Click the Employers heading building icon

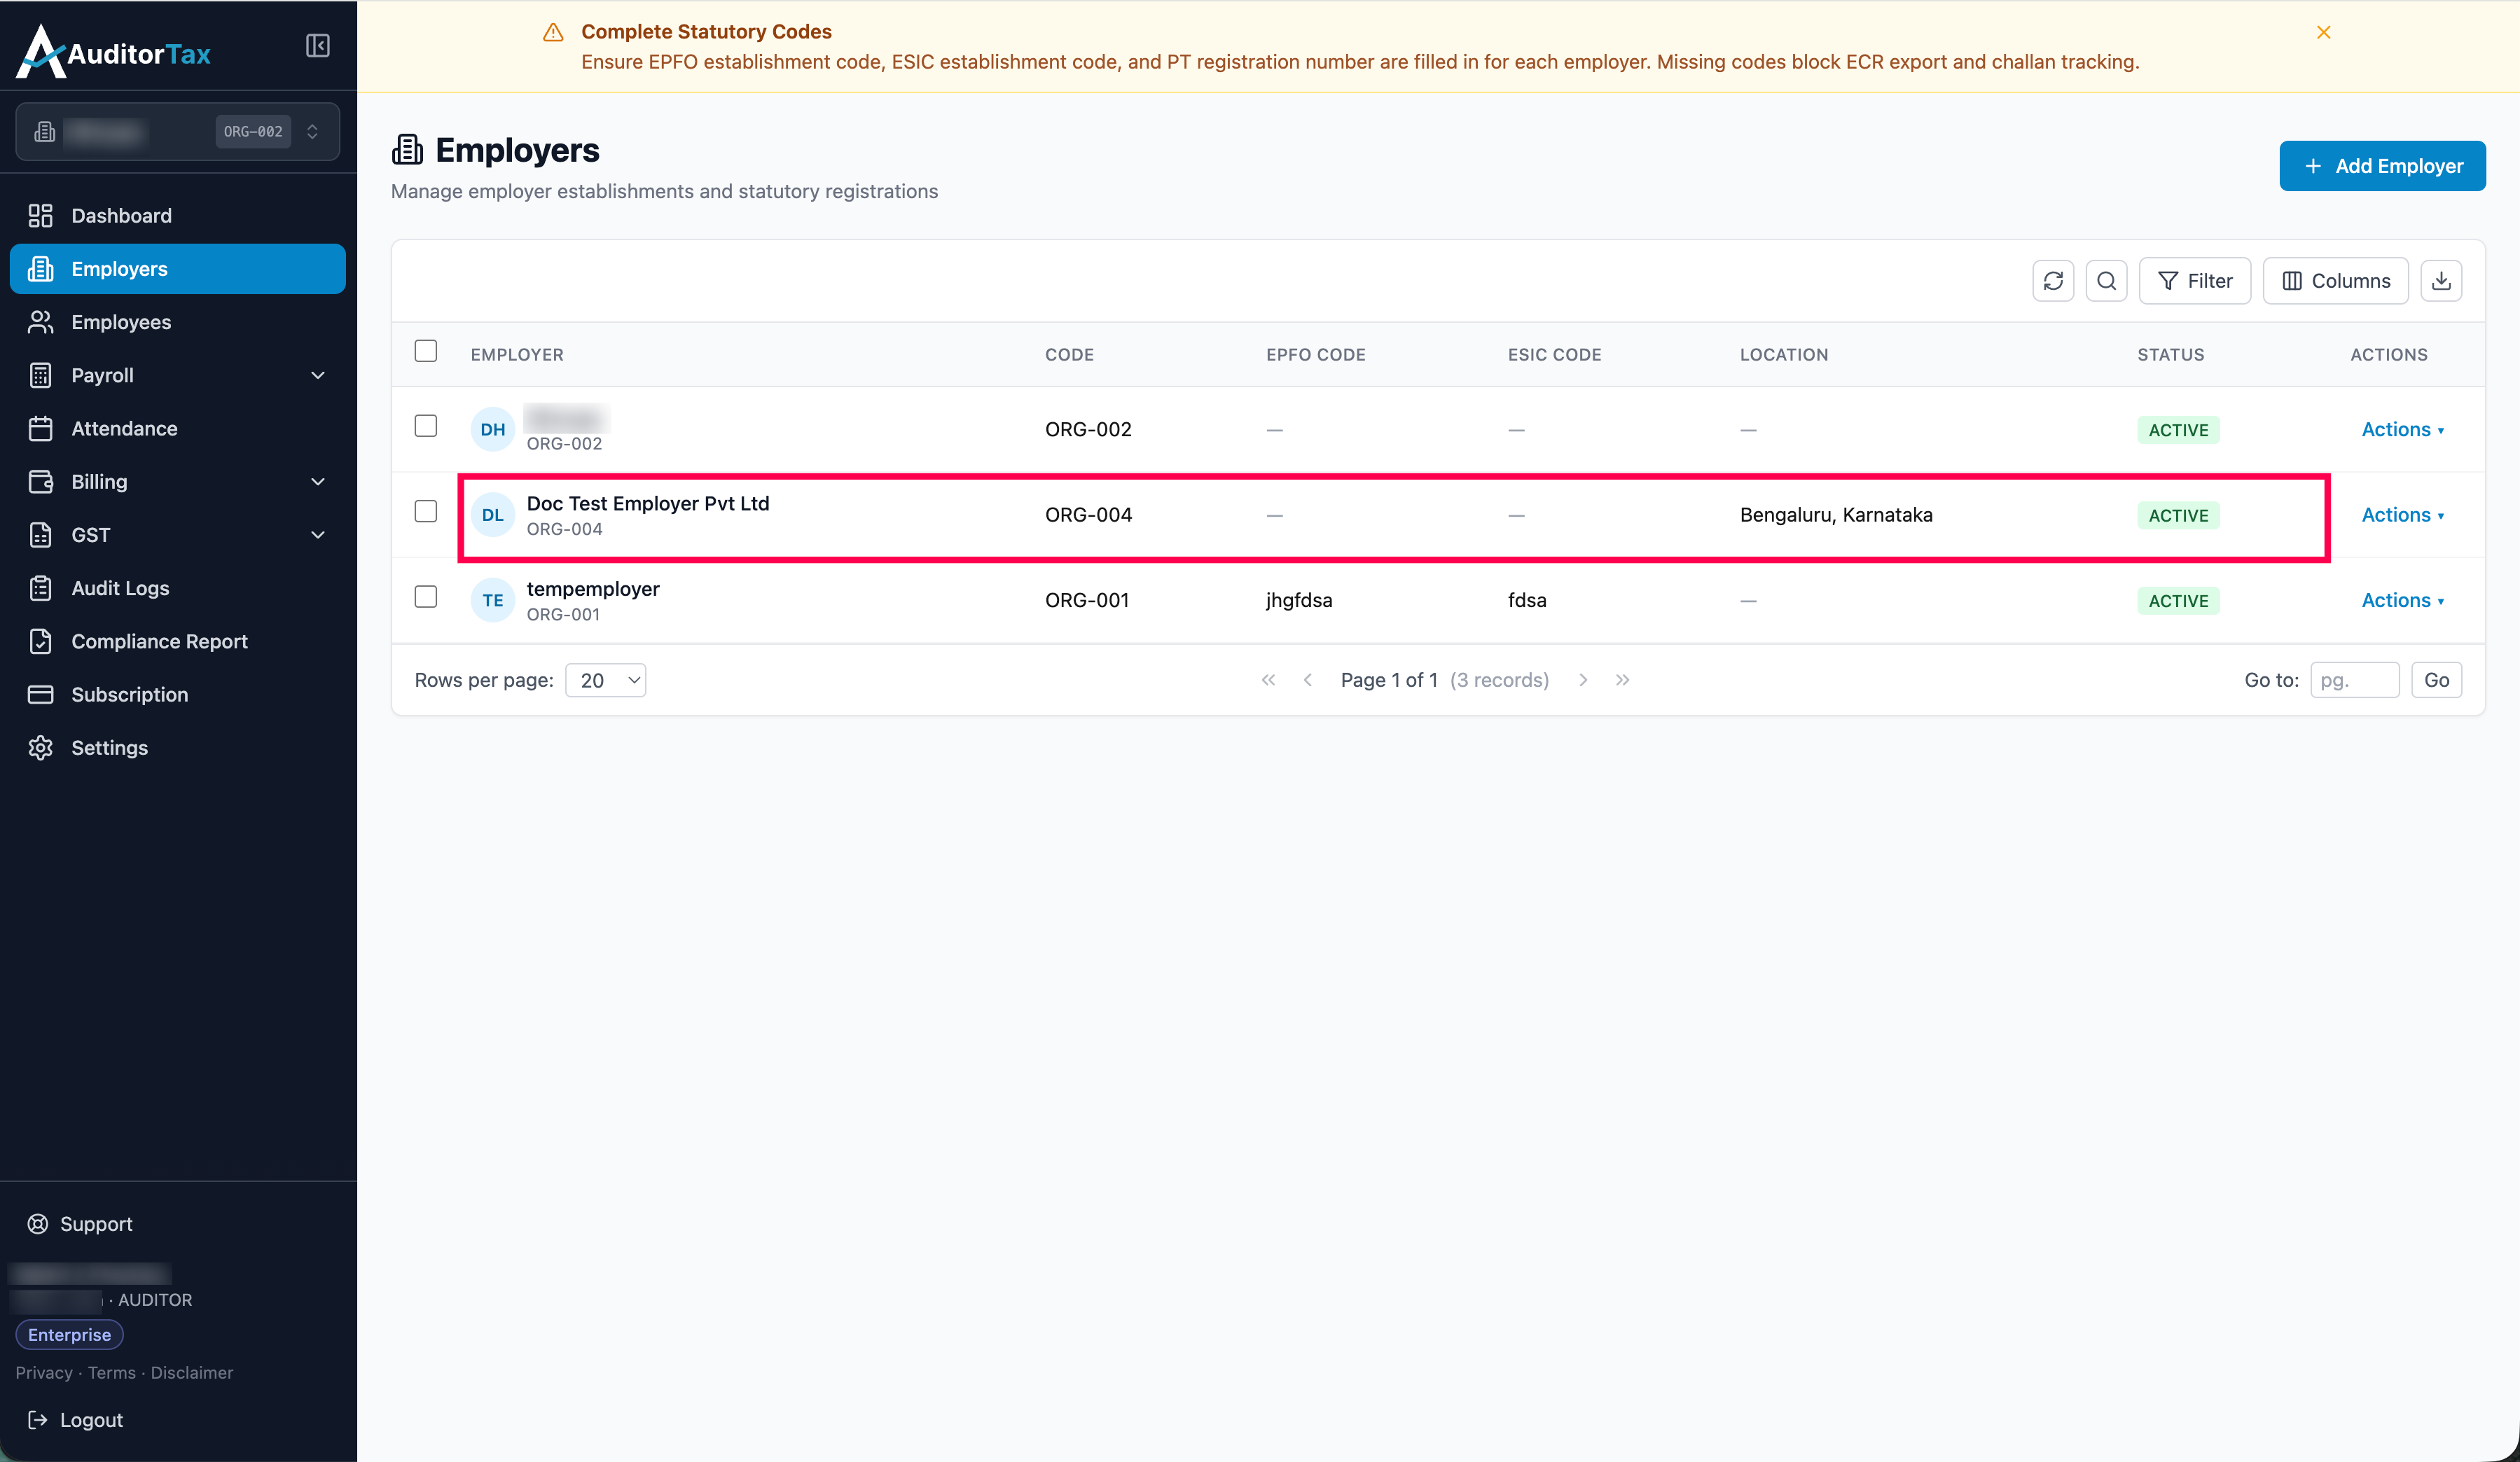(x=407, y=150)
